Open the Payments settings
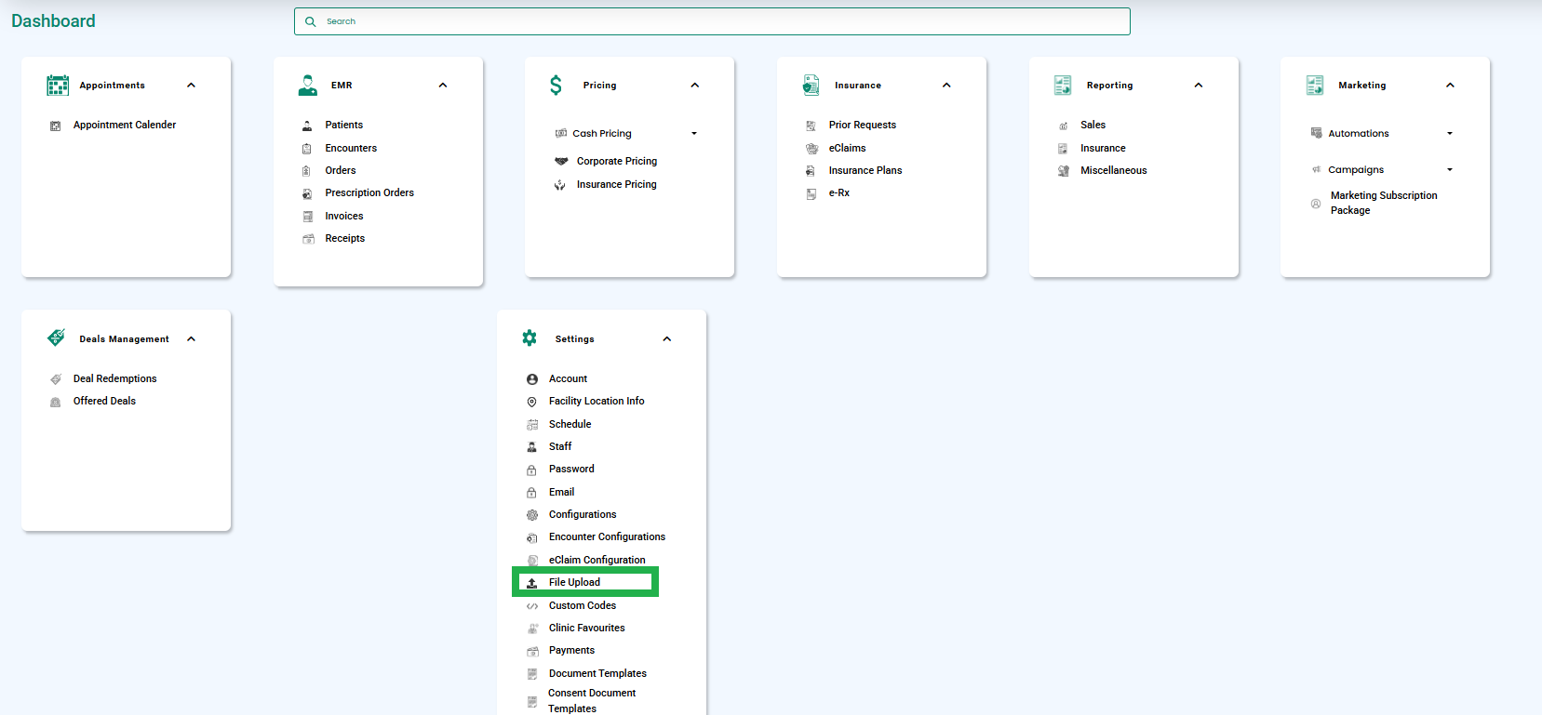Screen dimensions: 1542x715 tap(571, 651)
